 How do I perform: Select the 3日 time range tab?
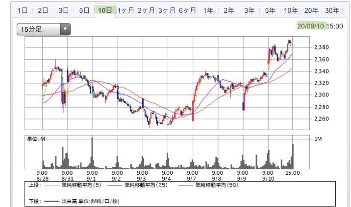tap(64, 10)
